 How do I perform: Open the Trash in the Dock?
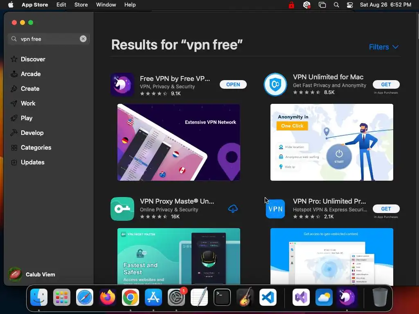(380, 297)
